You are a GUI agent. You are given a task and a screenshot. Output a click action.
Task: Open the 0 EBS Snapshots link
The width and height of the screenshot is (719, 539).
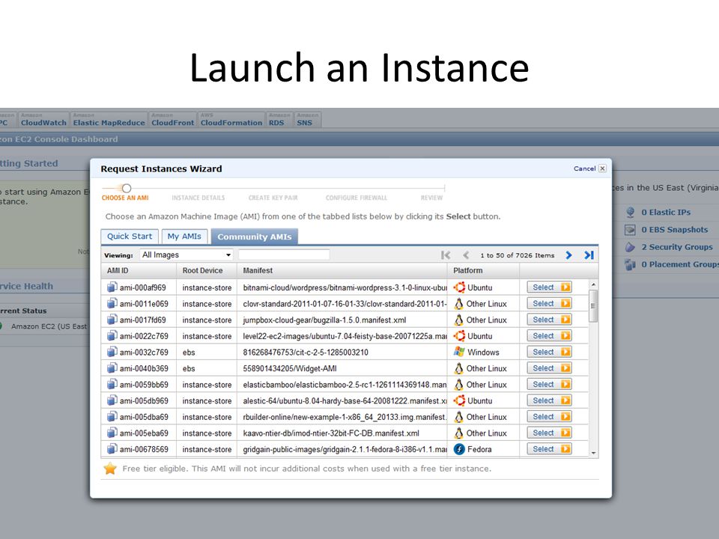(x=675, y=230)
